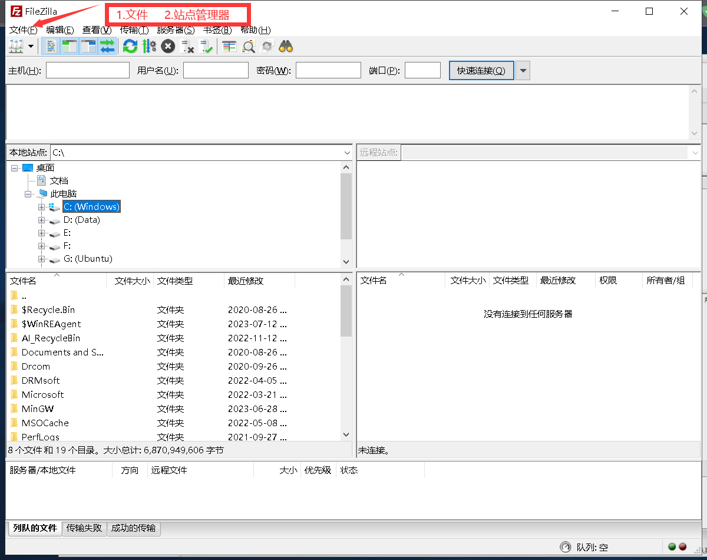707x560 pixels.
Task: Sort remote list by 权限 column
Action: tap(619, 281)
